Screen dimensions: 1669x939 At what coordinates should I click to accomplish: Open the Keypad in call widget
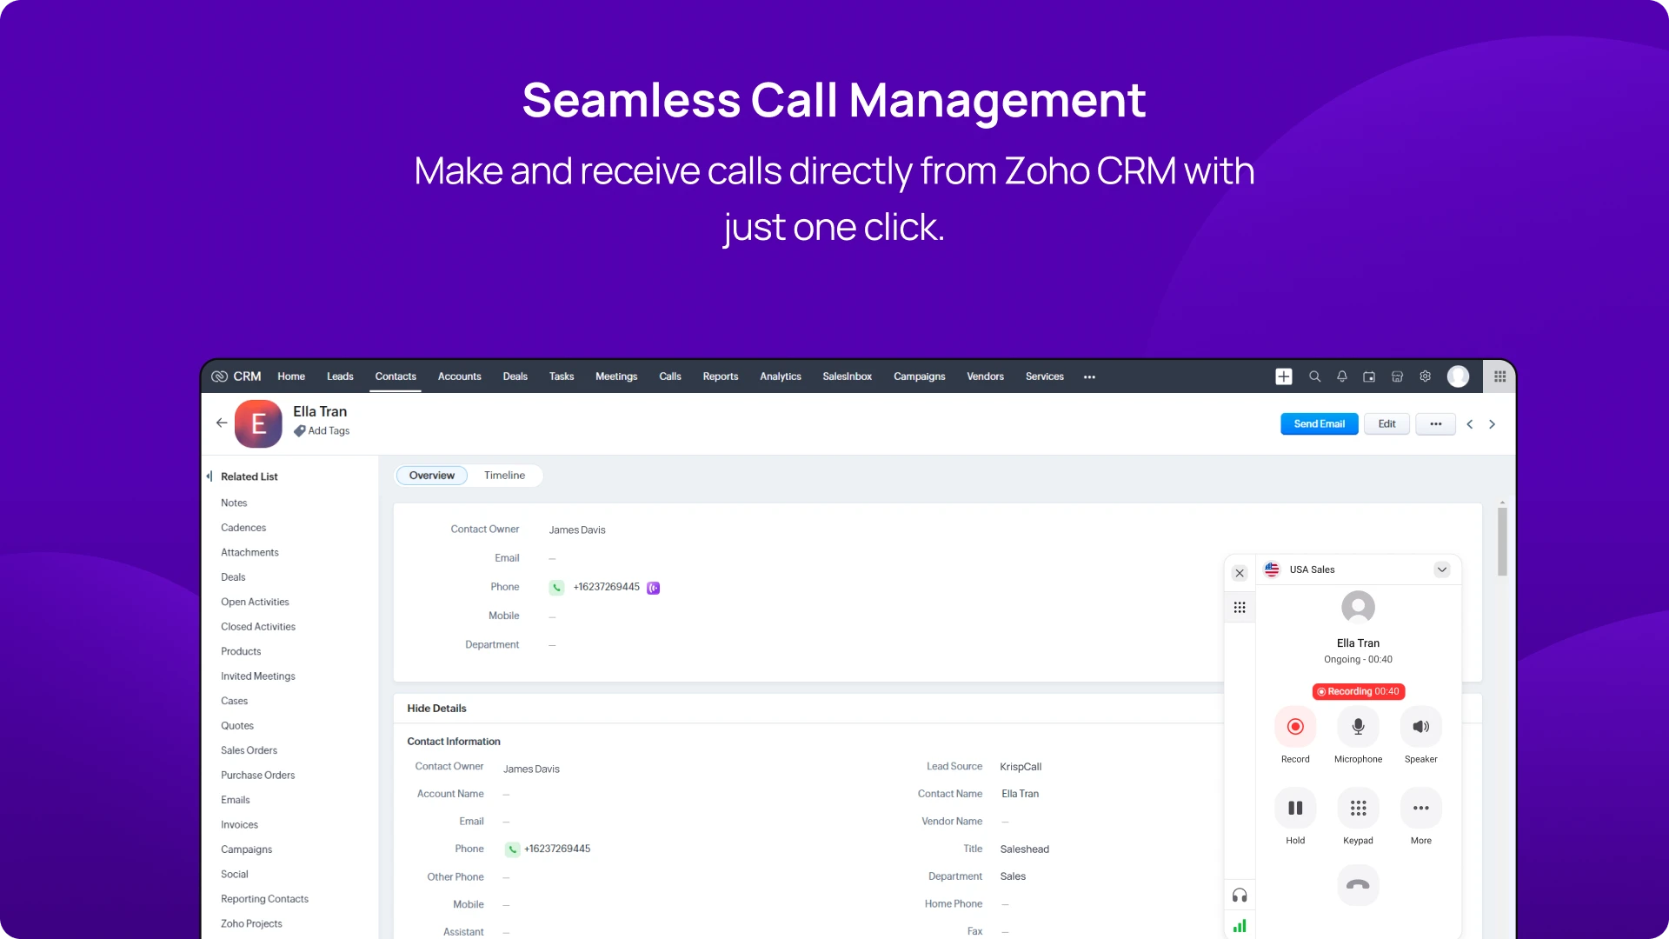pyautogui.click(x=1358, y=809)
